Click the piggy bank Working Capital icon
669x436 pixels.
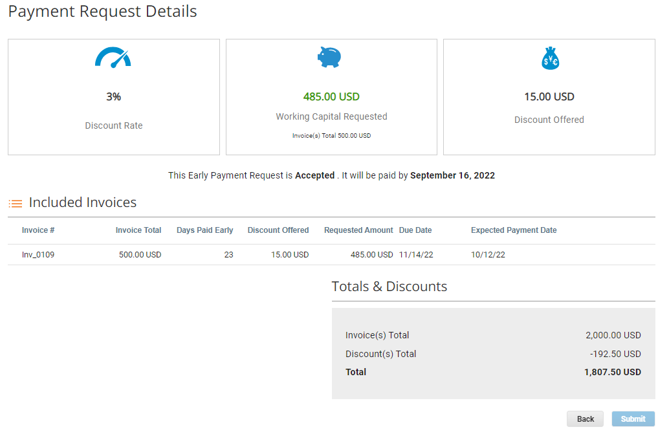pyautogui.click(x=329, y=58)
